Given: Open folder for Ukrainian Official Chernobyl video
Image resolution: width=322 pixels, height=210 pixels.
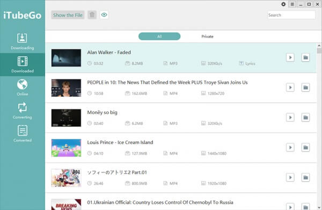Looking at the screenshot, I should [305, 206].
